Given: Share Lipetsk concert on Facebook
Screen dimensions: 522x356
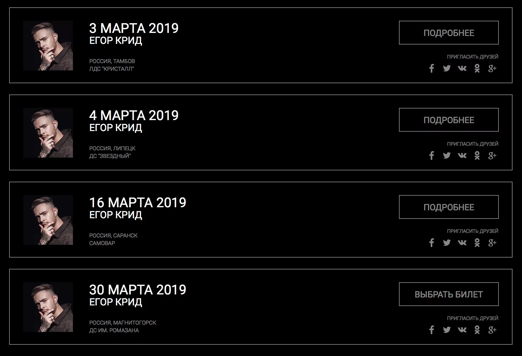Looking at the screenshot, I should click(x=431, y=155).
